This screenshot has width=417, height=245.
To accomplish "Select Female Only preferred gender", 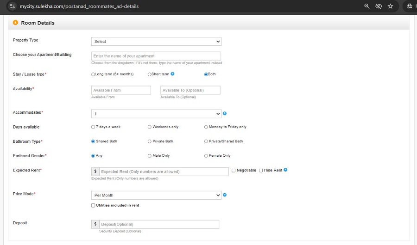I will [x=206, y=156].
